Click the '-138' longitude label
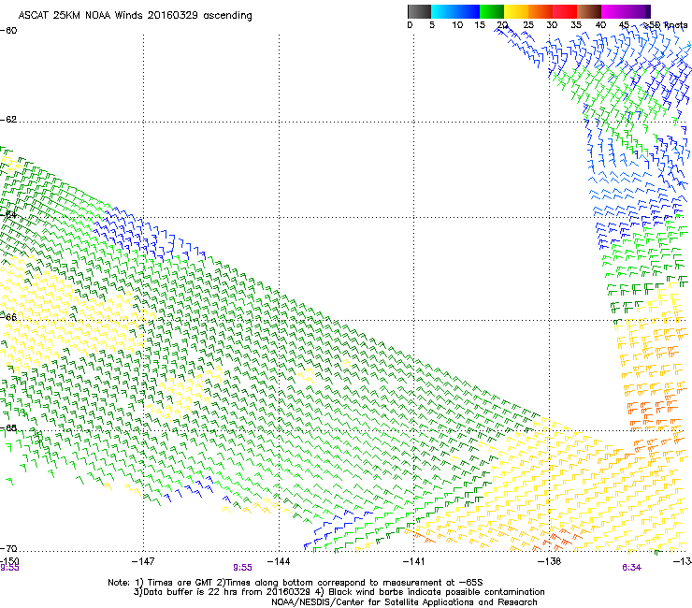692x608 pixels. 550,561
